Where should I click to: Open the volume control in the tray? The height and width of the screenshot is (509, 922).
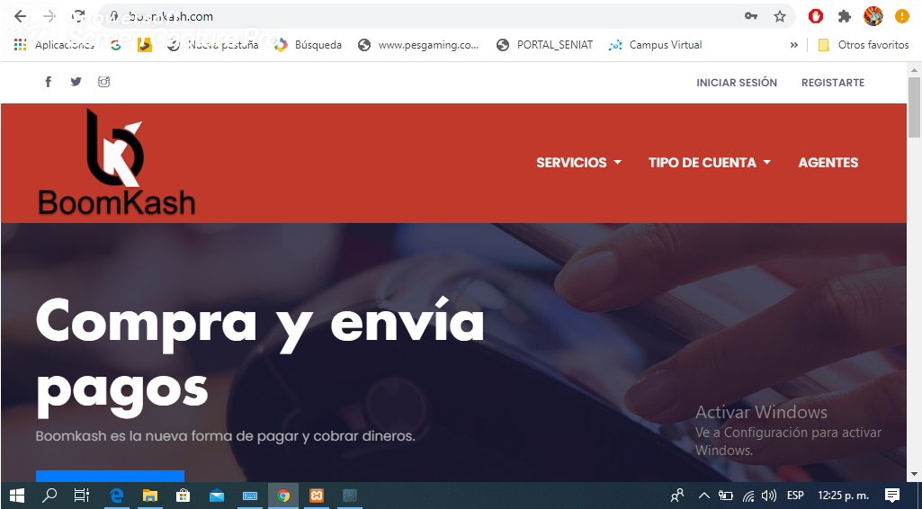pos(768,496)
